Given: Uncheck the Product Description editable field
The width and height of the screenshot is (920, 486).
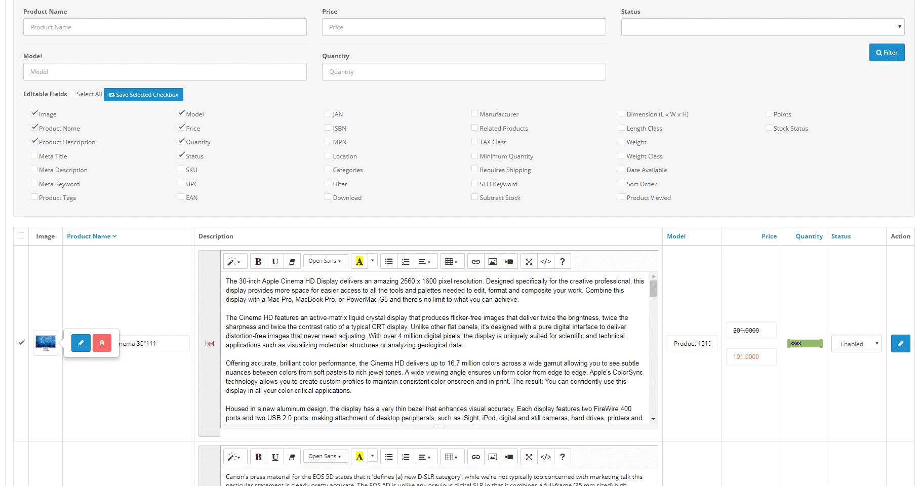Looking at the screenshot, I should tap(34, 141).
